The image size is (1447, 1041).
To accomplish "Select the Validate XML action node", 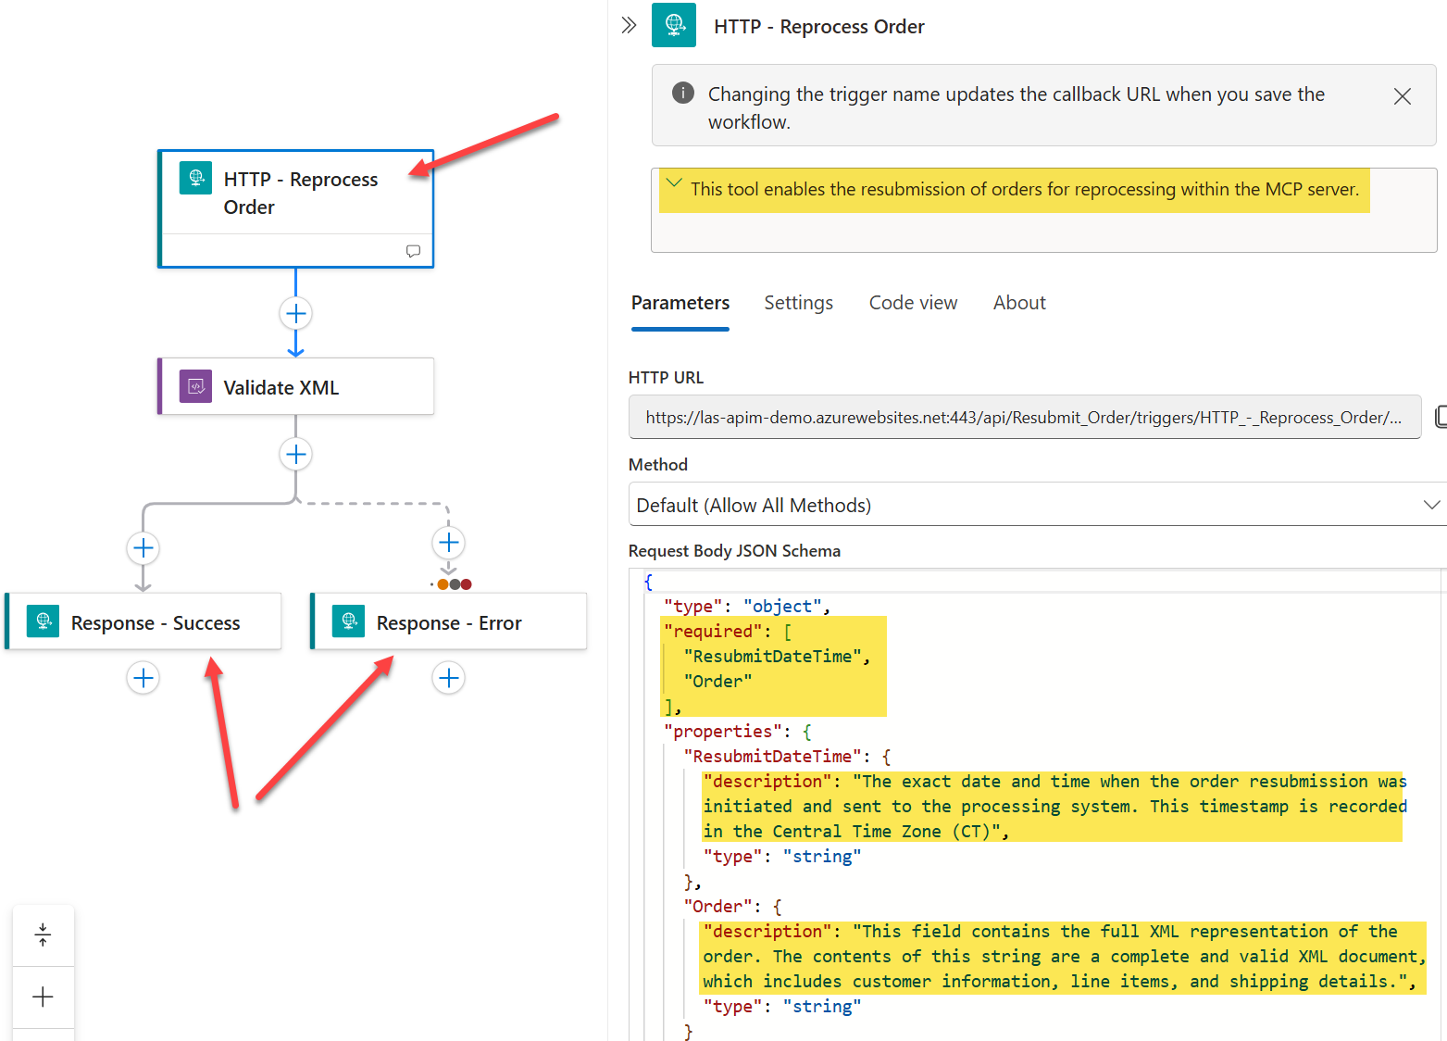I will click(x=296, y=386).
